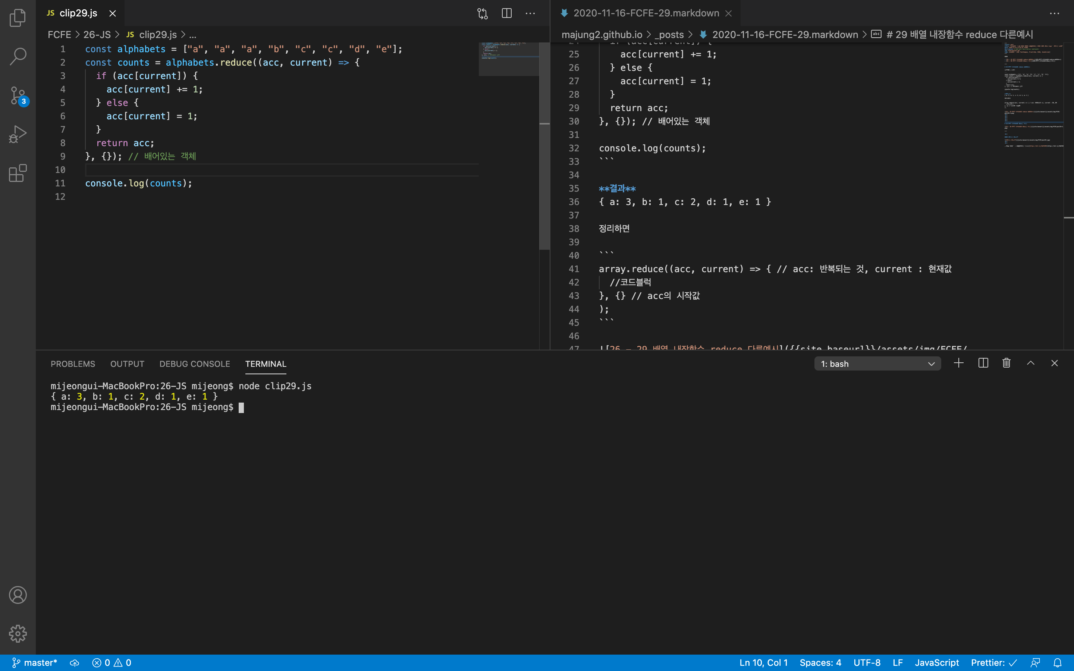Close the terminal panel
Screen dimensions: 1074x671
pos(1055,363)
